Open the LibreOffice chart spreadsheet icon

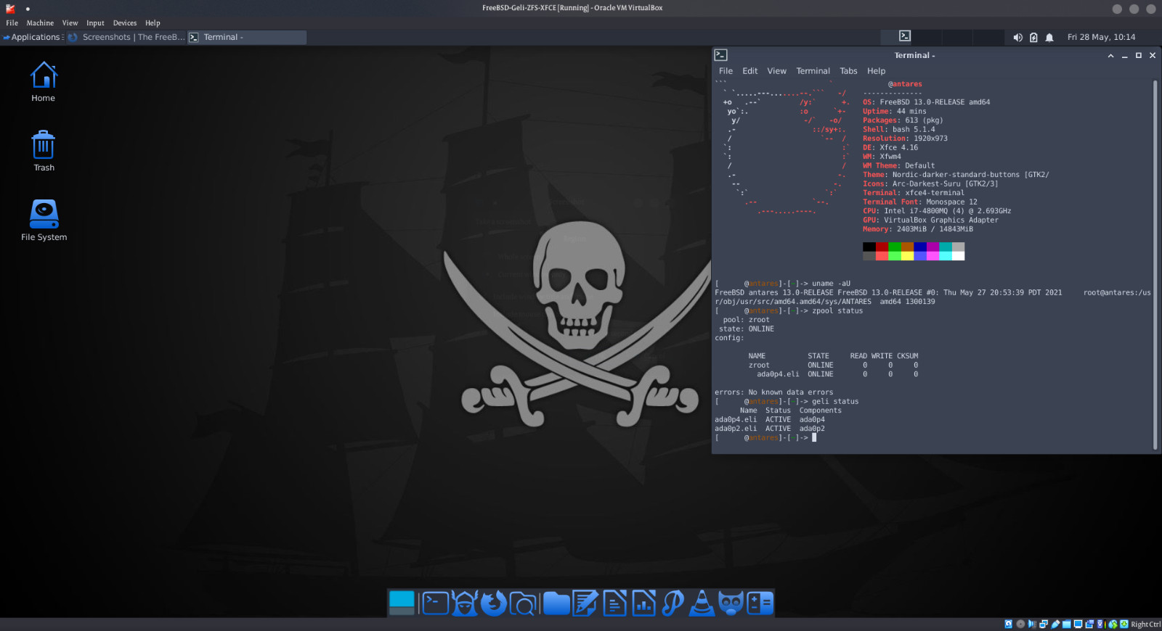(x=643, y=603)
